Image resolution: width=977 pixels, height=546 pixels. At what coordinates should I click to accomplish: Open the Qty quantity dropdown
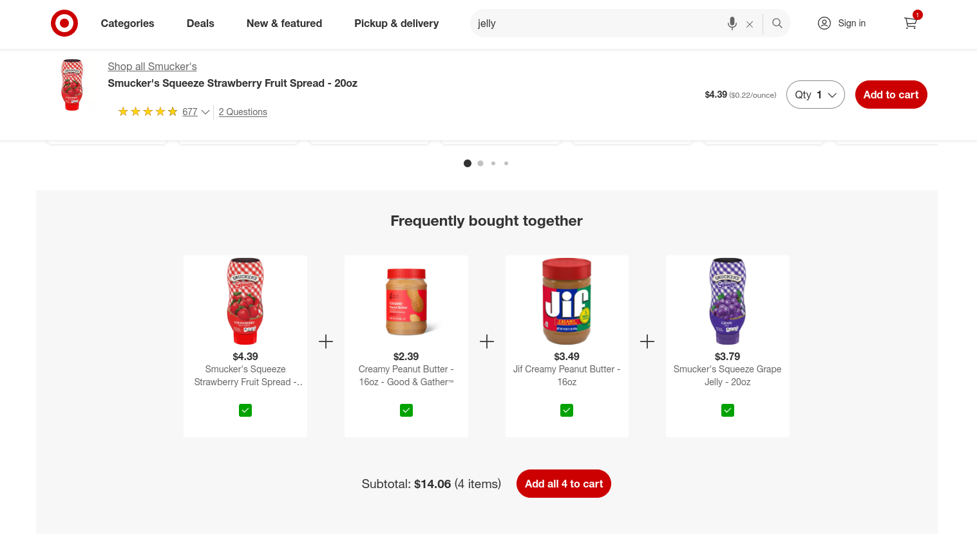(815, 95)
